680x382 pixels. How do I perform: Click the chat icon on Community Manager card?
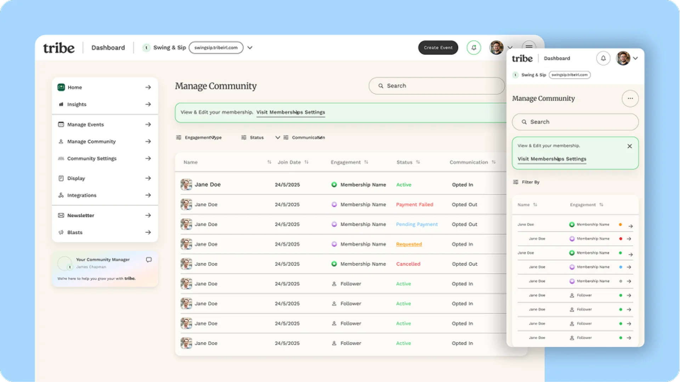pos(149,260)
